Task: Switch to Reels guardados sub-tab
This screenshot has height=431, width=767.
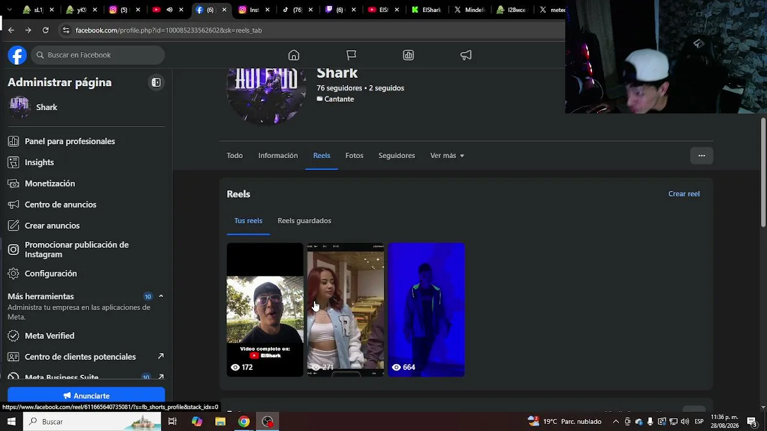Action: (x=304, y=221)
